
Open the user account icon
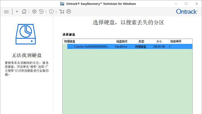69,11
